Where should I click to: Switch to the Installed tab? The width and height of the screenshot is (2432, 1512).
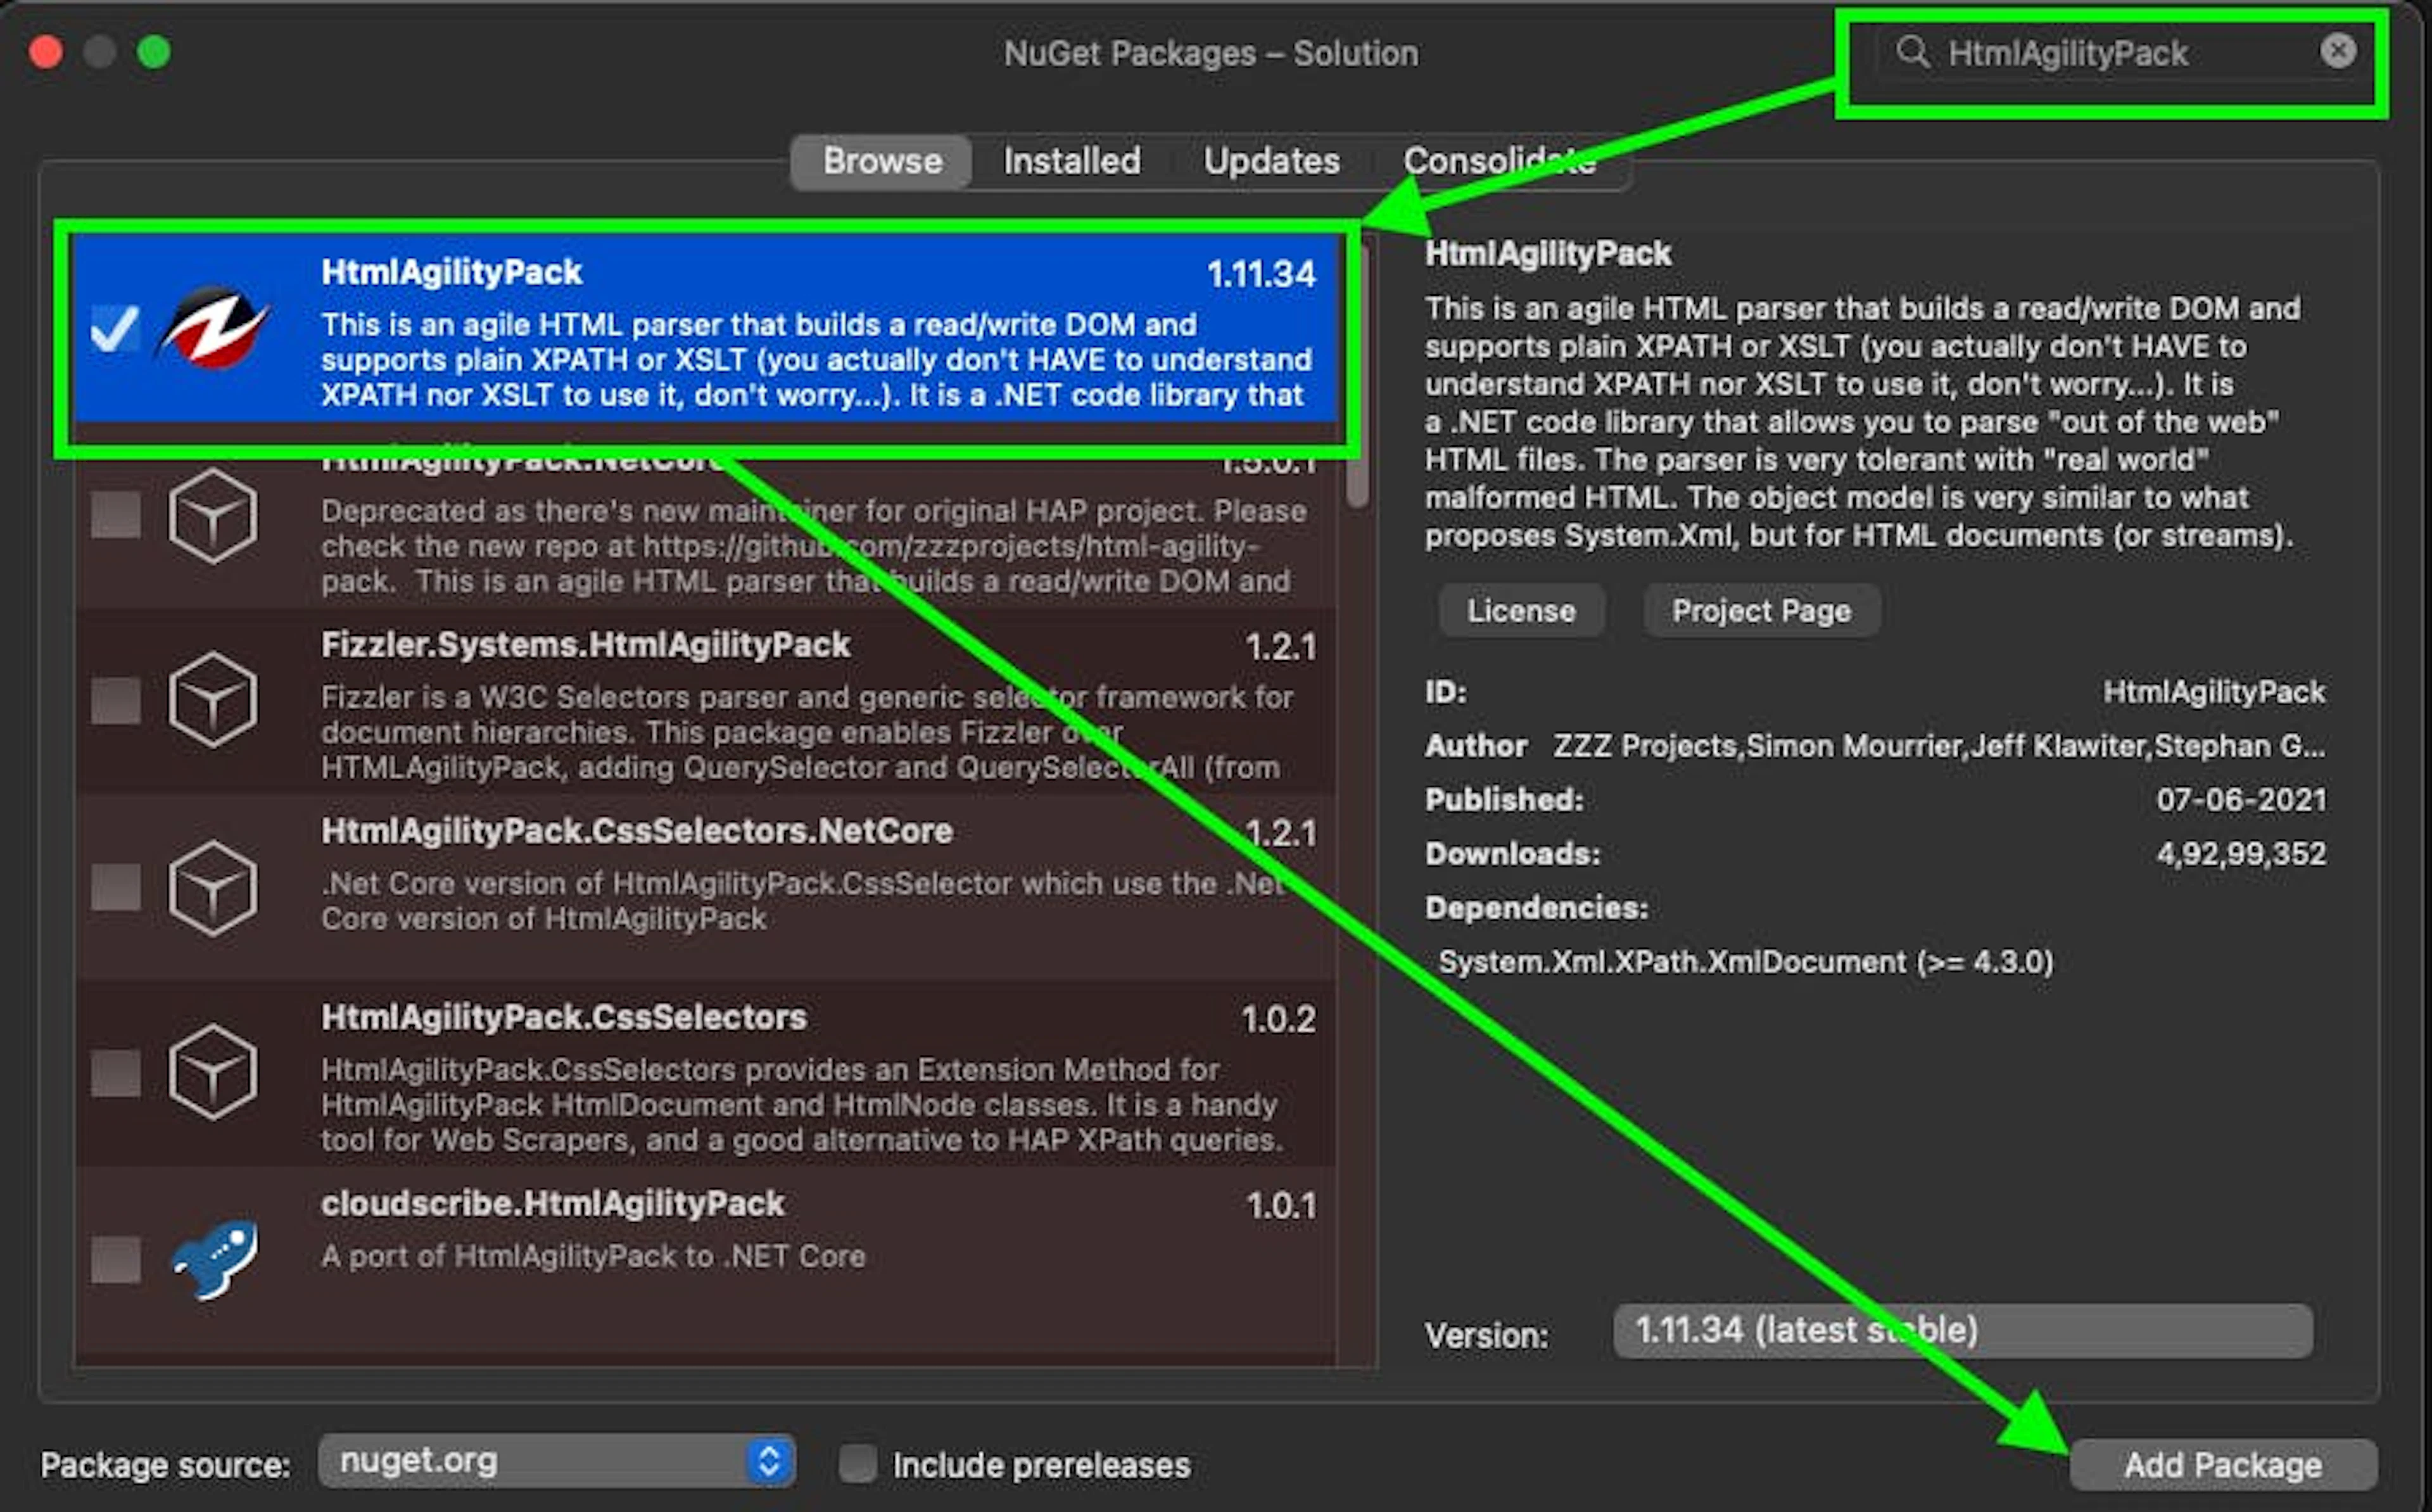coord(1072,161)
